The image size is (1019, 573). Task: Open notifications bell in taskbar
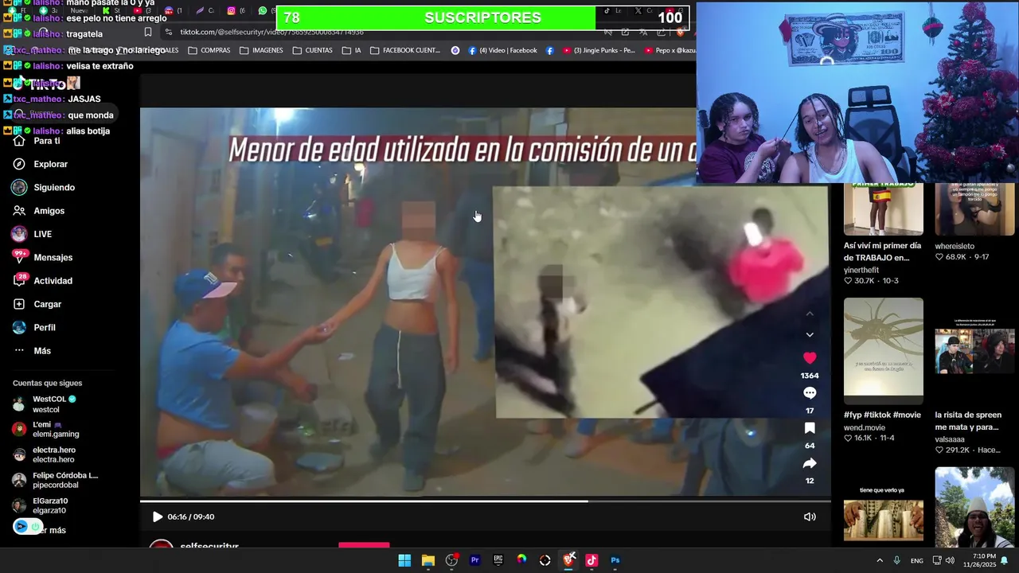(x=1005, y=560)
